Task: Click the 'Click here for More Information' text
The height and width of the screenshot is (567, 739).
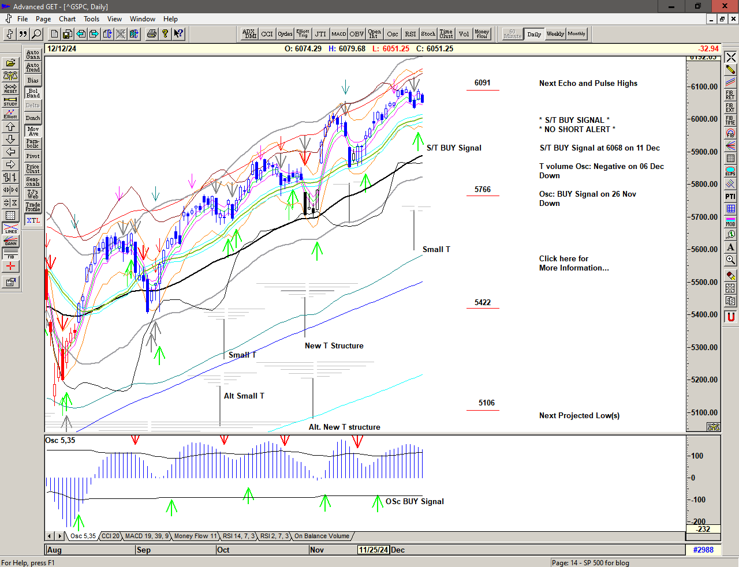Action: tap(573, 263)
